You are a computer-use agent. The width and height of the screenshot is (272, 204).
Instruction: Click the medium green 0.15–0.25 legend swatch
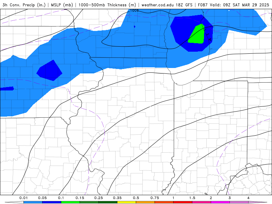click(x=89, y=202)
